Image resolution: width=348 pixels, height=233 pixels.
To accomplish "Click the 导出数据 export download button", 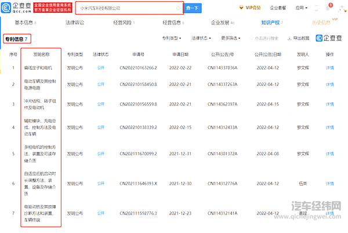I will click(298, 38).
